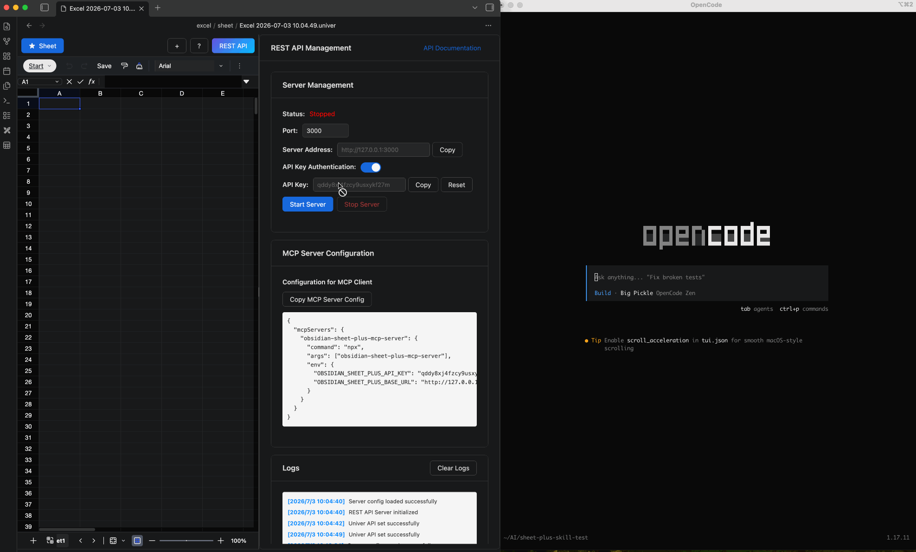Image resolution: width=916 pixels, height=552 pixels.
Task: Click zoom out minus in status bar
Action: [x=152, y=540]
